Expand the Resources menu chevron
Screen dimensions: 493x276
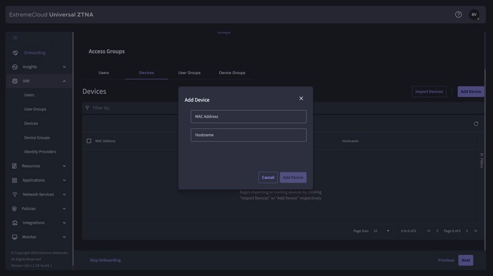[64, 166]
